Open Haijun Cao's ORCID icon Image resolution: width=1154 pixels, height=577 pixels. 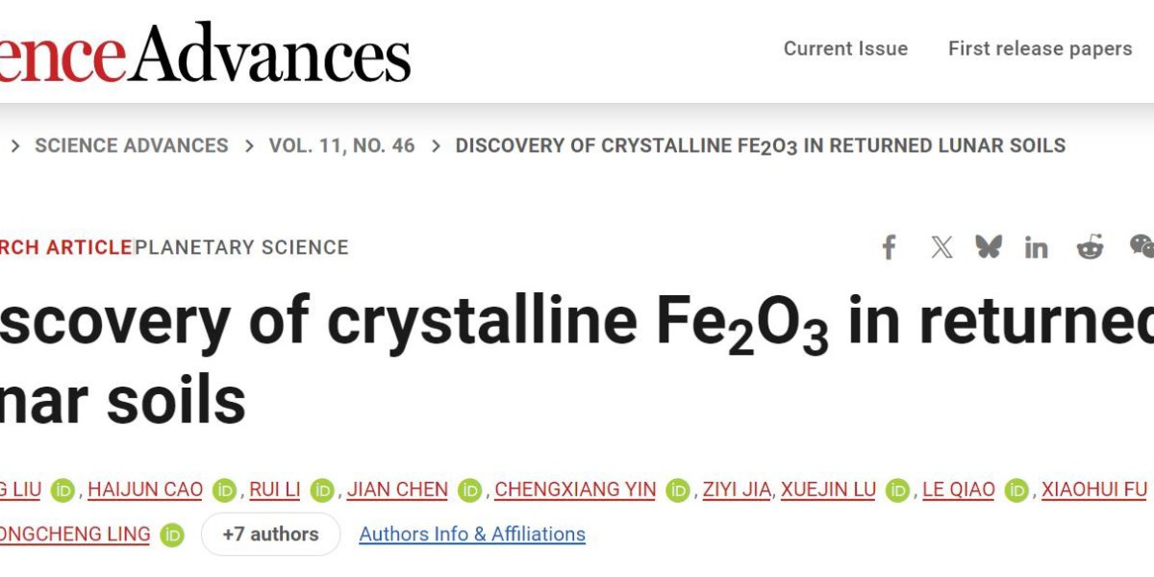[224, 490]
